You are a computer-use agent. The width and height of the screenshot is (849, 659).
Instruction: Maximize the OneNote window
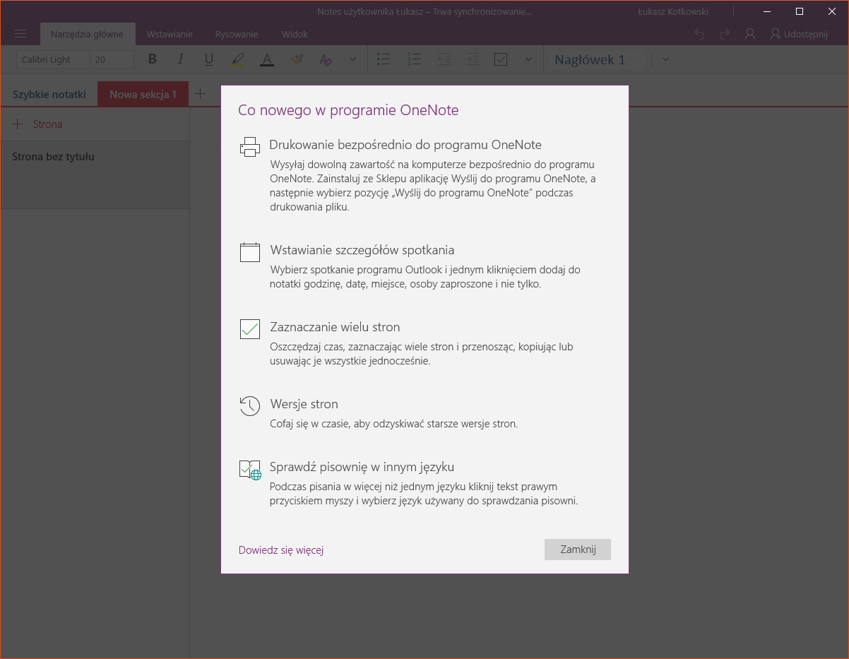click(x=800, y=11)
